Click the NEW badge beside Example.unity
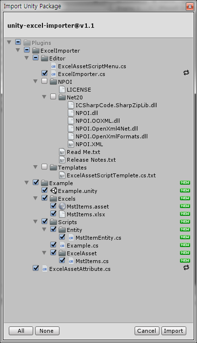This screenshot has height=343, width=197. pyautogui.click(x=185, y=191)
